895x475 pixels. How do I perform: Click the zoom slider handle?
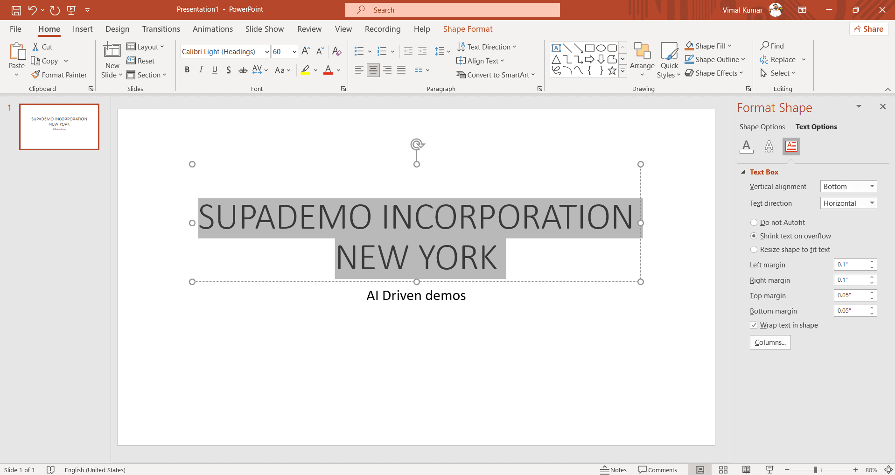pos(815,470)
